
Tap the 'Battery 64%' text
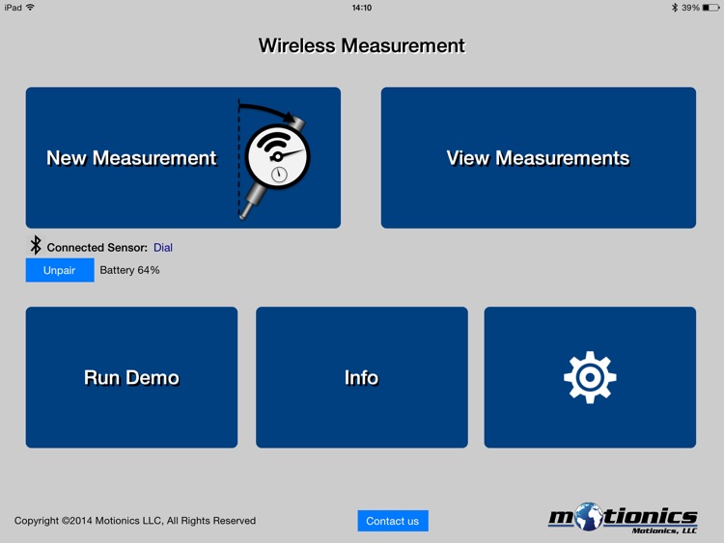point(129,270)
